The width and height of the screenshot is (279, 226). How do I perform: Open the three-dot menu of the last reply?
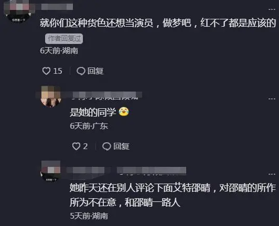click(272, 174)
